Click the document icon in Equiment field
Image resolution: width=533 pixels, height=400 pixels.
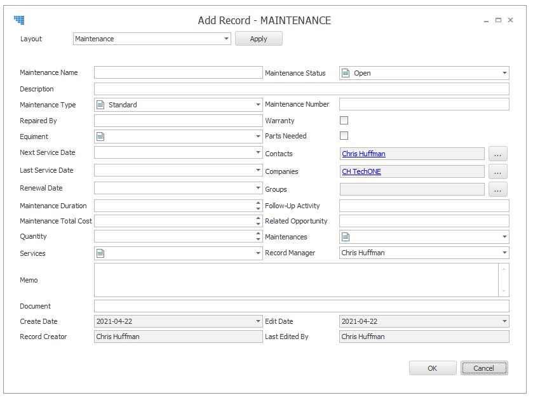(x=100, y=137)
